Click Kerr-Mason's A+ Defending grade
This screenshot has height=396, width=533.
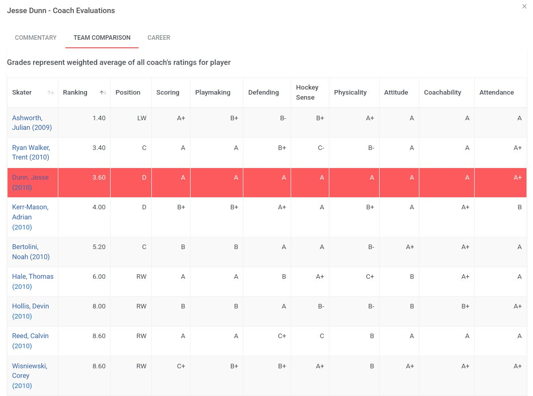(282, 207)
